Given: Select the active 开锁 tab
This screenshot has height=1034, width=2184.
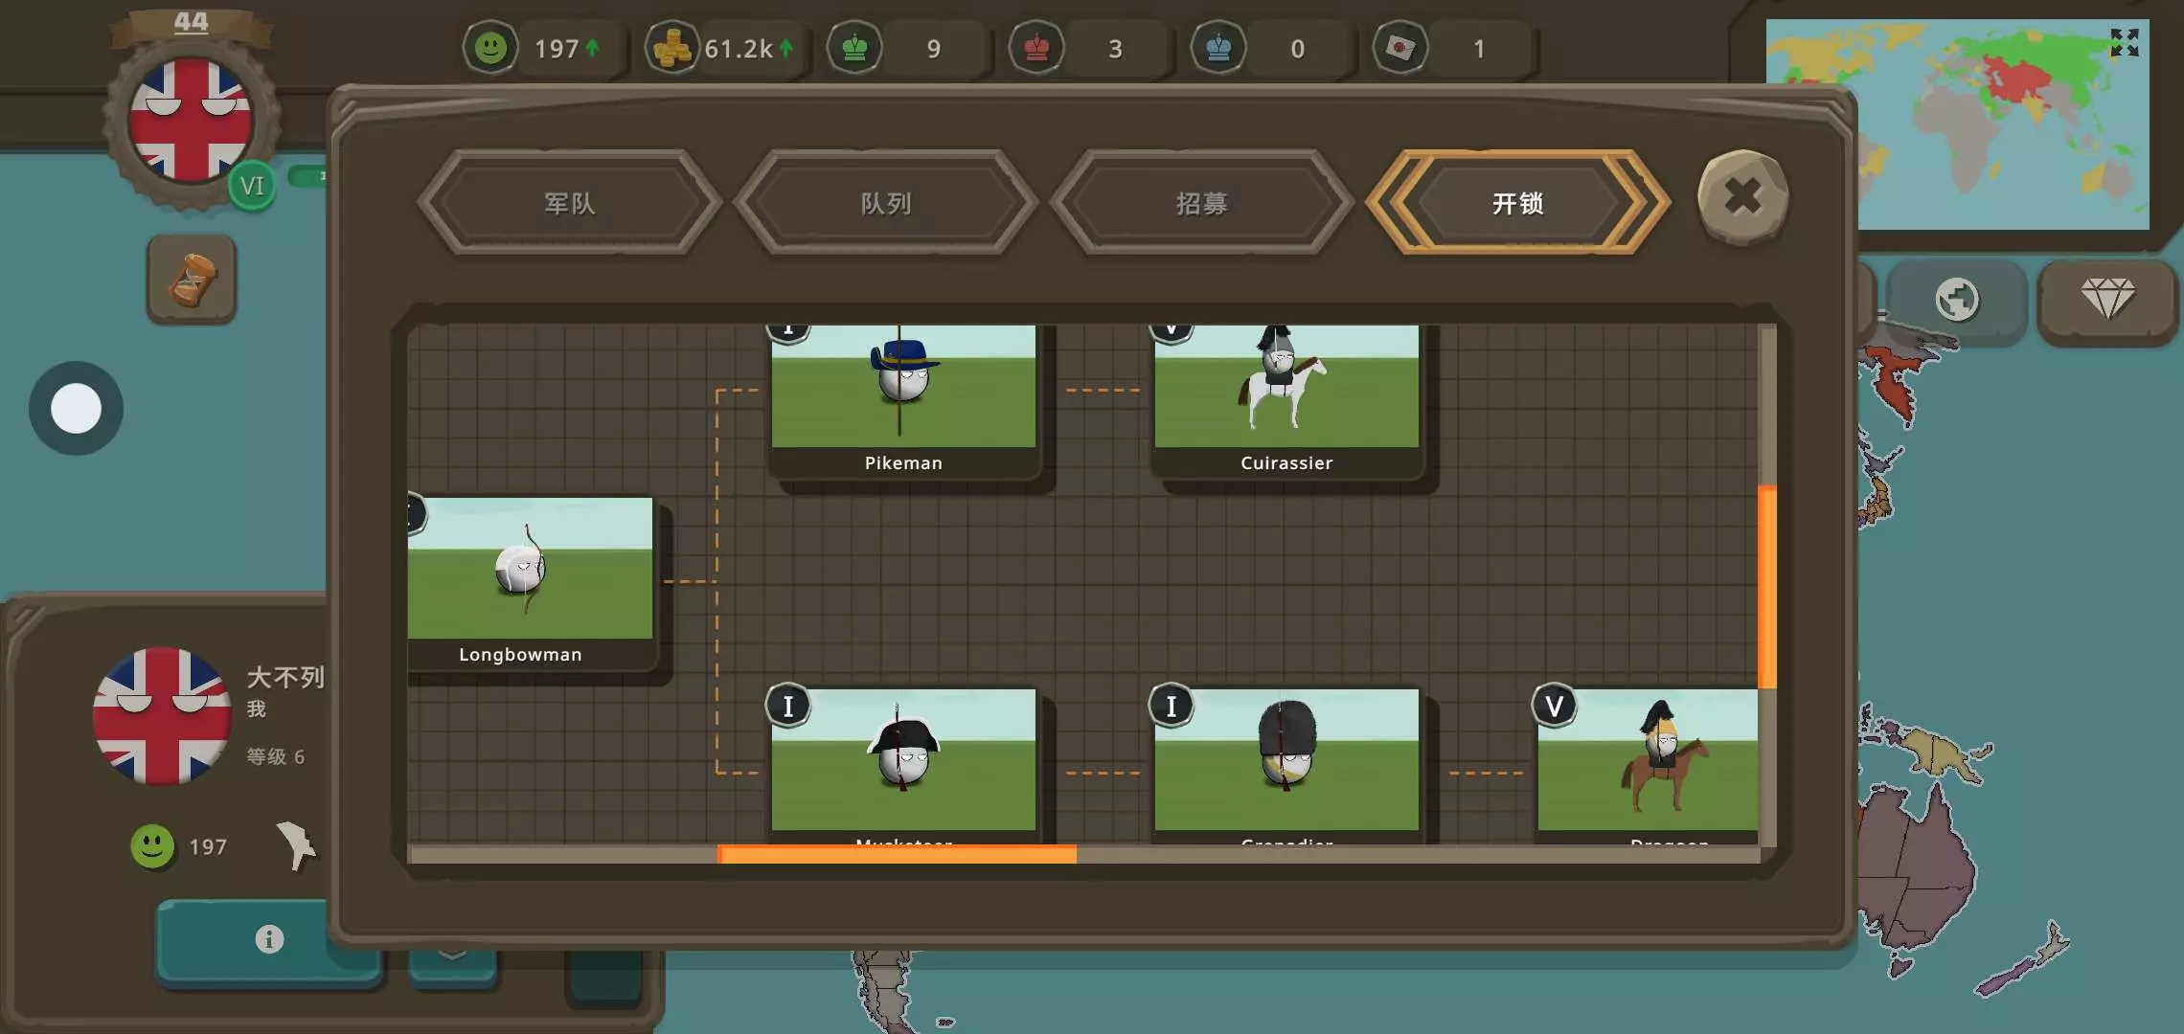Looking at the screenshot, I should pyautogui.click(x=1518, y=203).
